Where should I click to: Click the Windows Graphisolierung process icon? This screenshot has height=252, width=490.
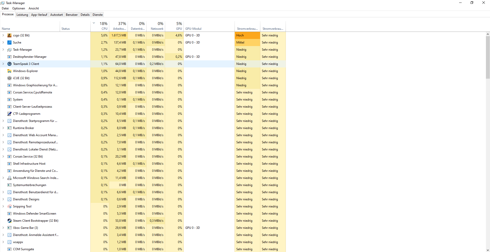coord(9,85)
